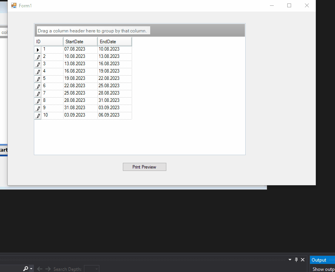Viewport: 335px width, 272px height.
Task: Click the forward navigation arrow icon
Action: [x=48, y=269]
